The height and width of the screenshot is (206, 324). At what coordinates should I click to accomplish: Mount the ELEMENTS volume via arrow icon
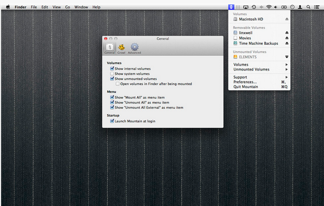tap(287, 57)
